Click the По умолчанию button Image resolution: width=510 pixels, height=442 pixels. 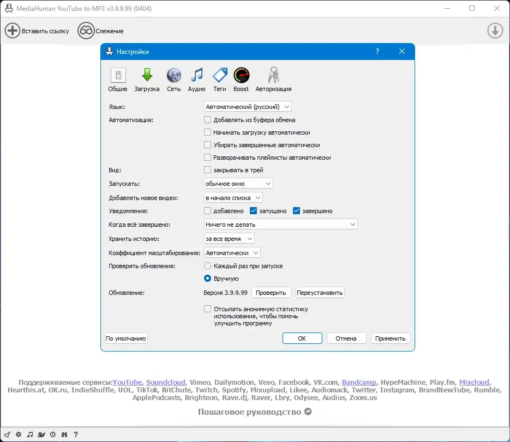coord(126,338)
